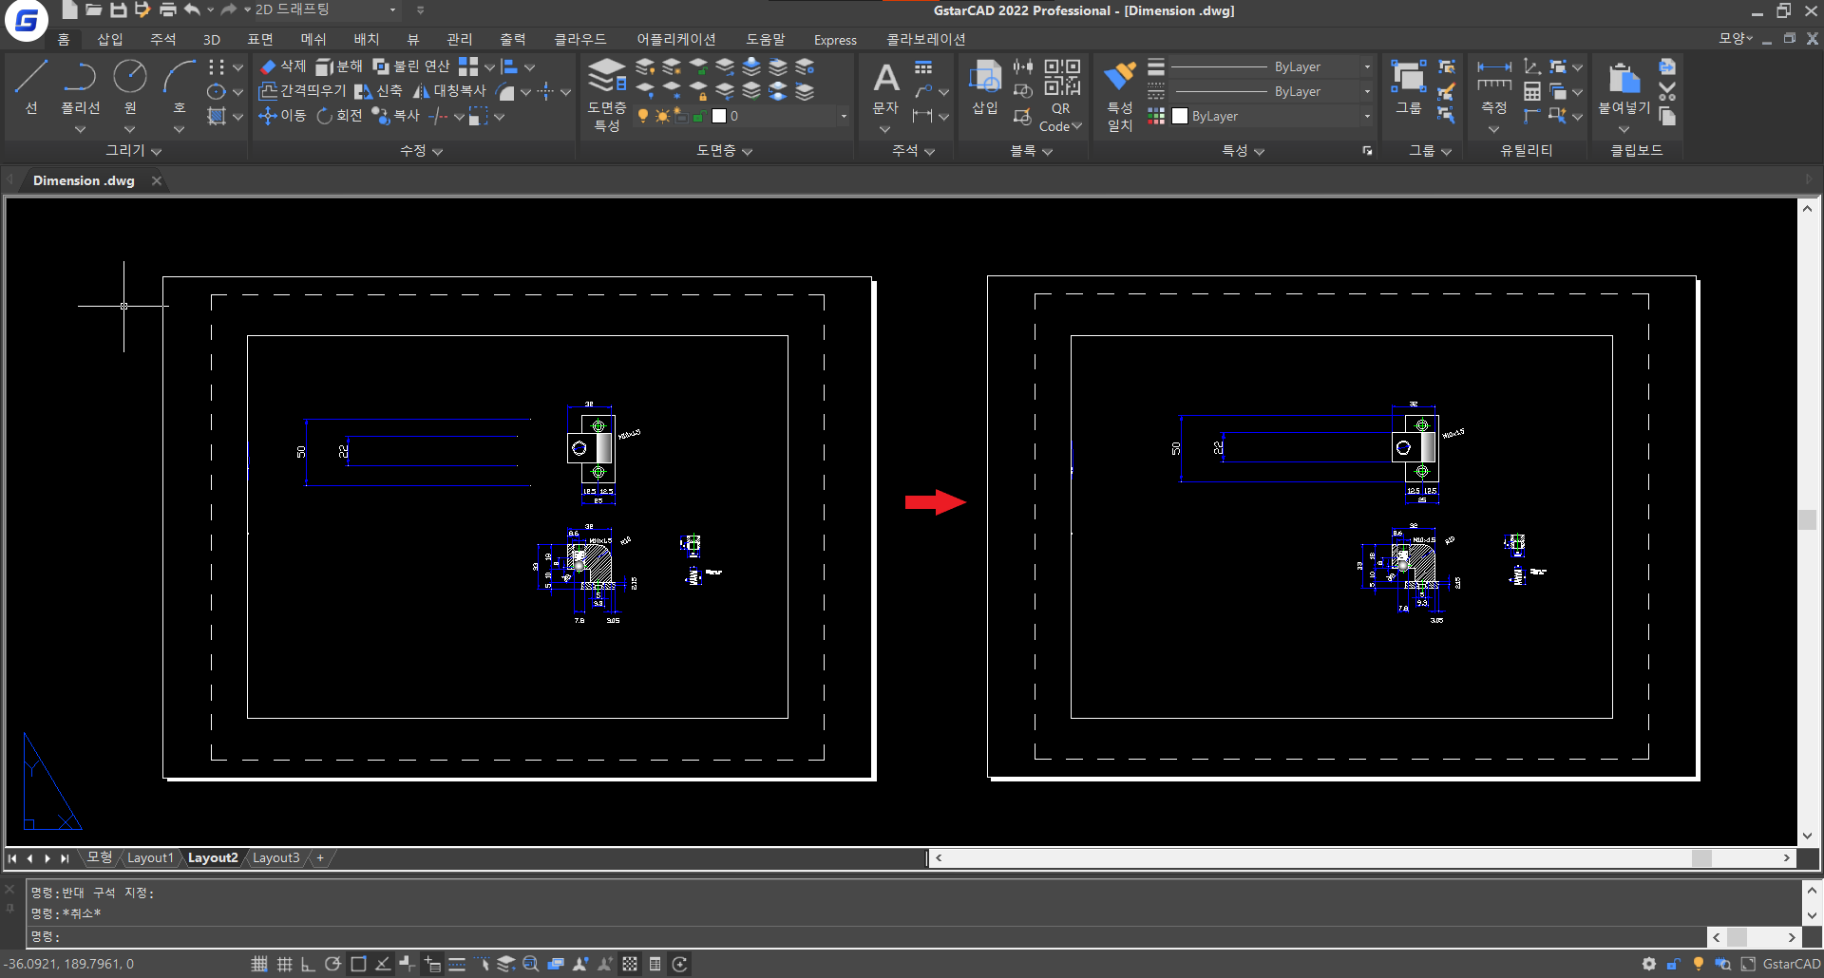The height and width of the screenshot is (978, 1824).
Task: Open the 모양 appearance menu
Action: coord(1736,39)
